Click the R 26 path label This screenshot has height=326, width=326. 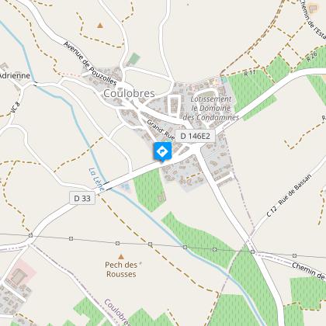311,57
